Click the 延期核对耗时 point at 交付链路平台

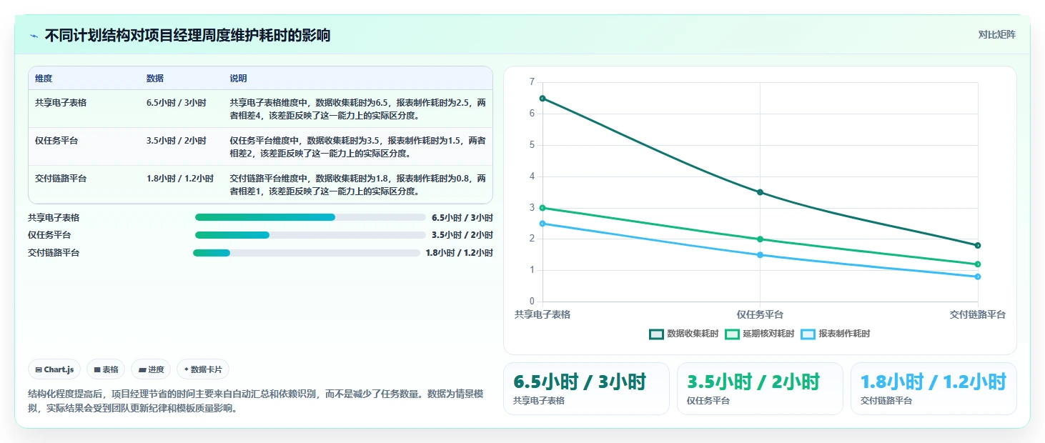tap(978, 264)
